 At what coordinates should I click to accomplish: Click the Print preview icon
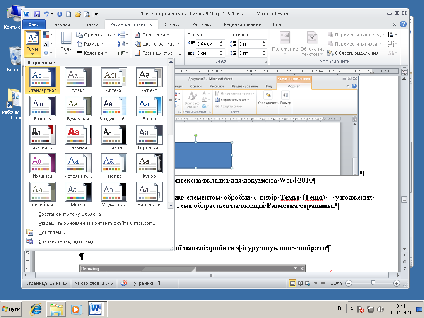pyautogui.click(x=87, y=14)
